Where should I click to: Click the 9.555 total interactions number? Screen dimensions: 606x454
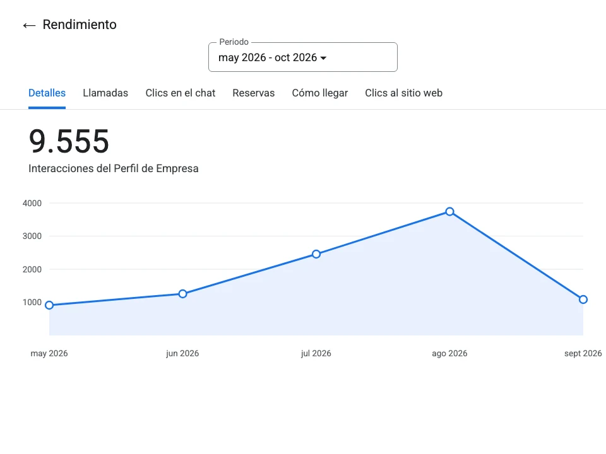(x=69, y=141)
